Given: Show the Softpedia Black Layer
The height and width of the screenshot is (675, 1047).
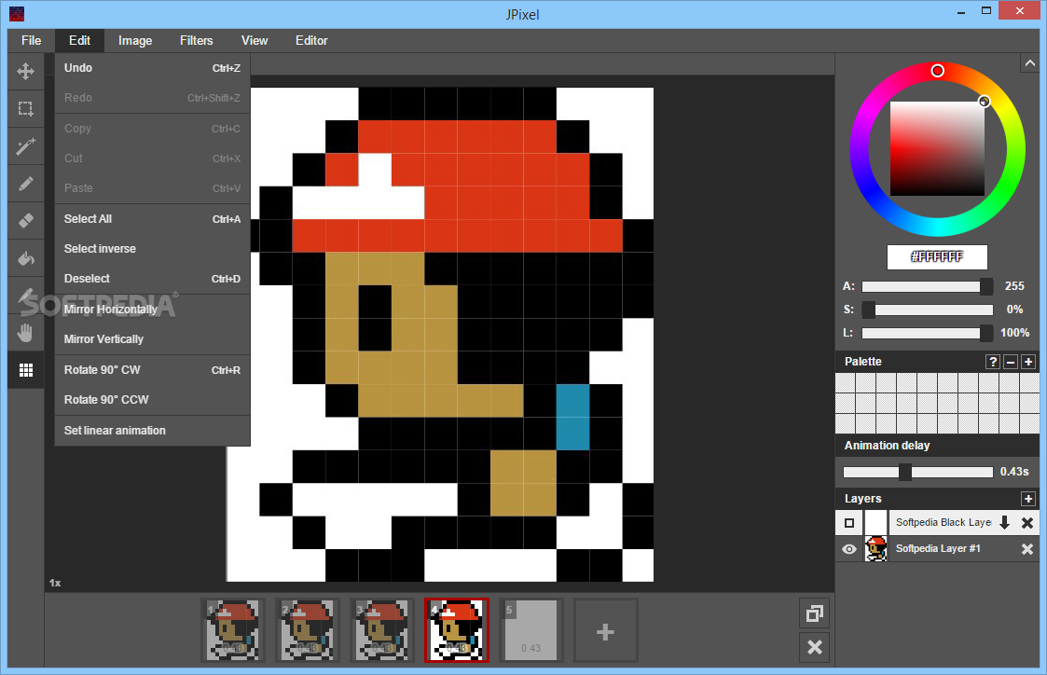Looking at the screenshot, I should [x=849, y=523].
